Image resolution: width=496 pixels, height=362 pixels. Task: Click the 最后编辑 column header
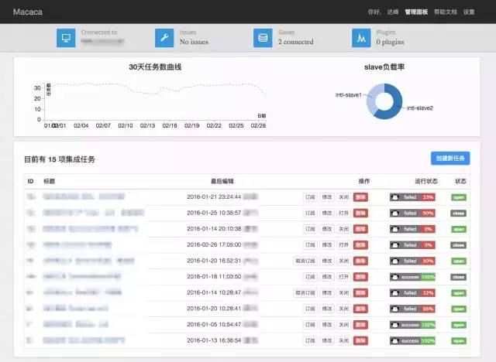(222, 181)
